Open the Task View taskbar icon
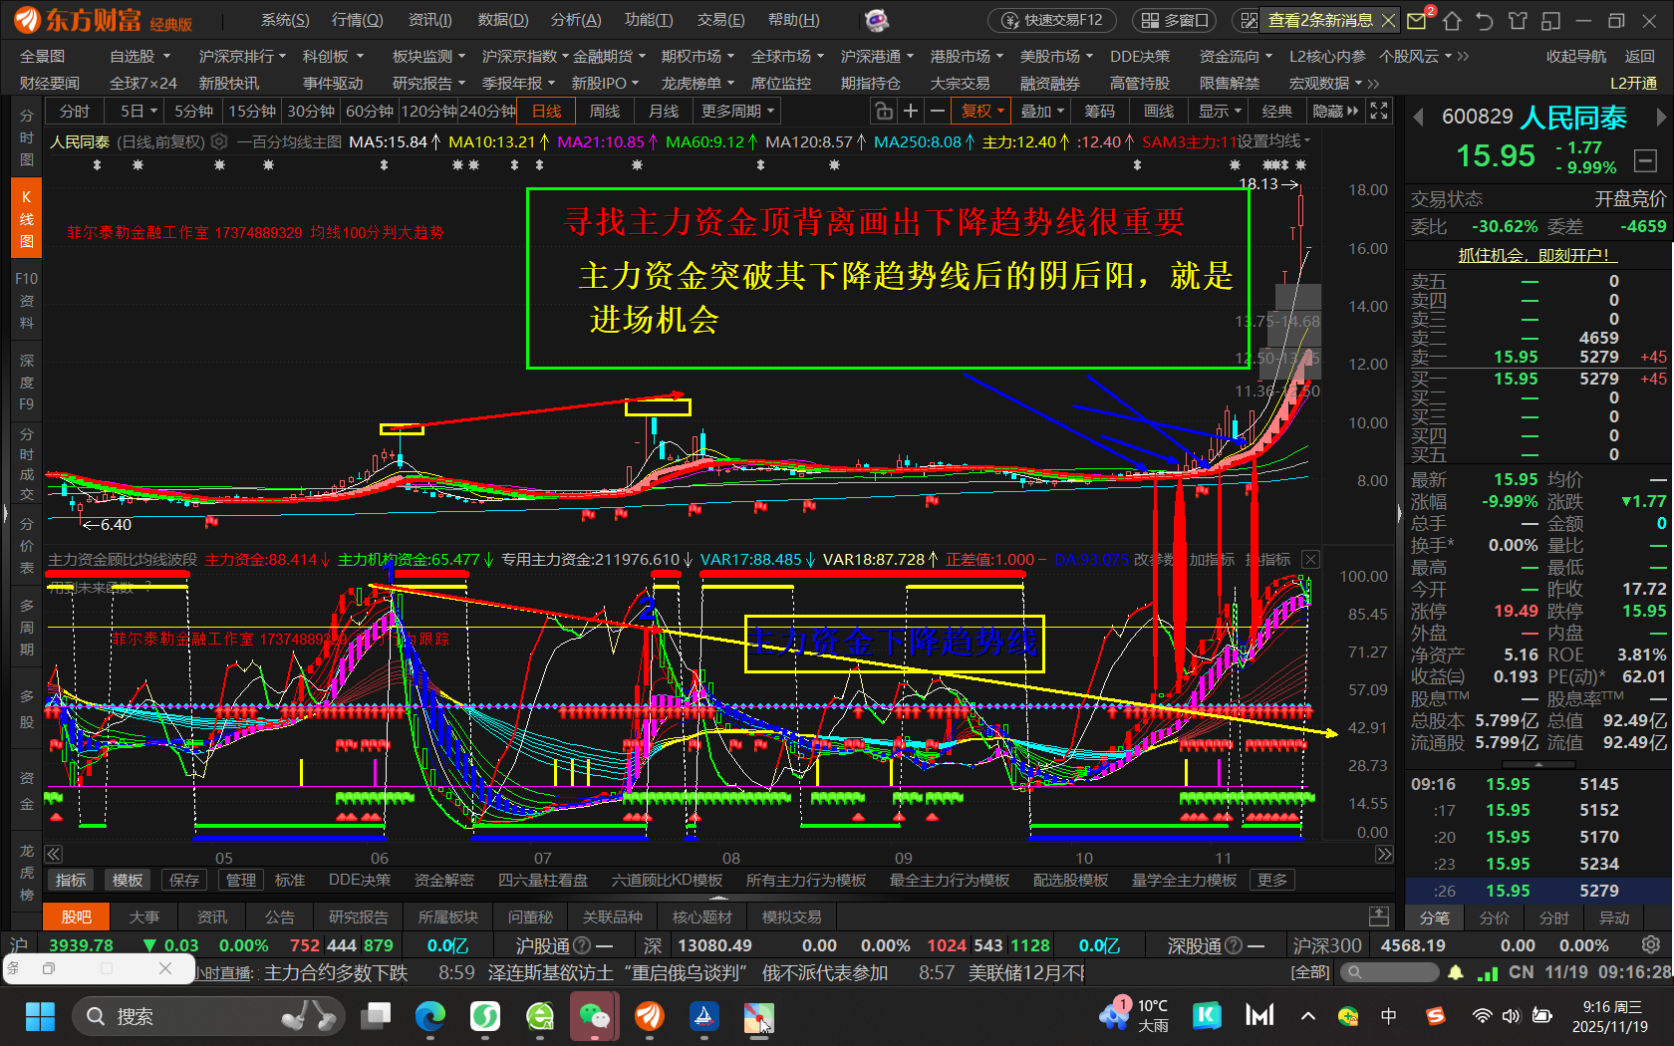 [376, 1016]
